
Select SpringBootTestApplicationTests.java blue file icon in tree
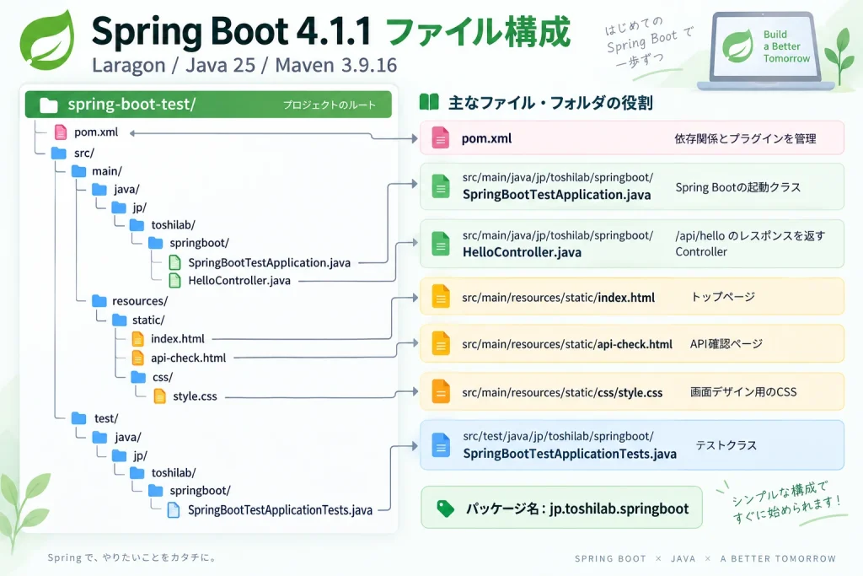point(174,510)
